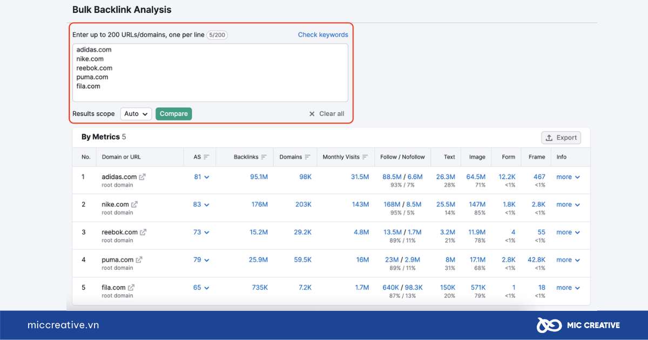
Task: Click fila.com follow links 640K
Action: [391, 287]
